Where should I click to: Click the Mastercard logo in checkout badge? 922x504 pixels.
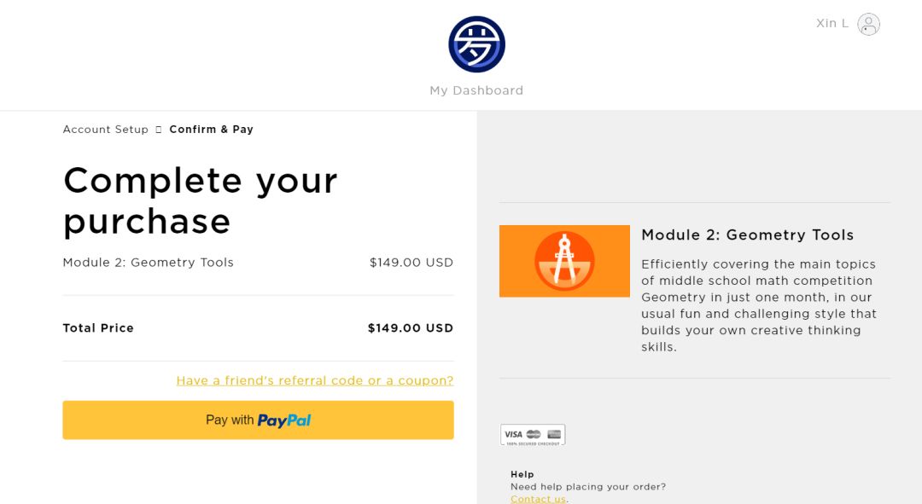[534, 434]
